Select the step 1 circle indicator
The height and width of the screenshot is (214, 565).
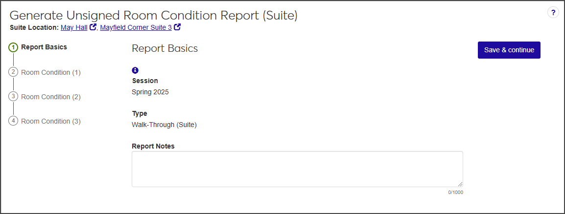tap(13, 47)
